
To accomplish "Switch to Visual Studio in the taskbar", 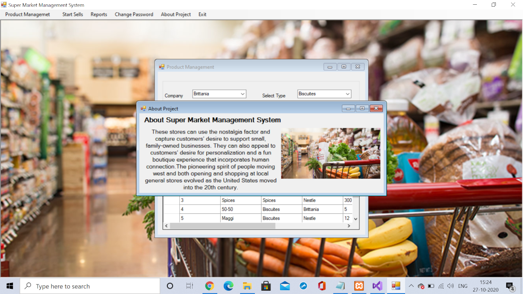I will (378, 286).
